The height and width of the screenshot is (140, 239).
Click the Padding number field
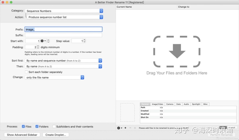point(31,47)
